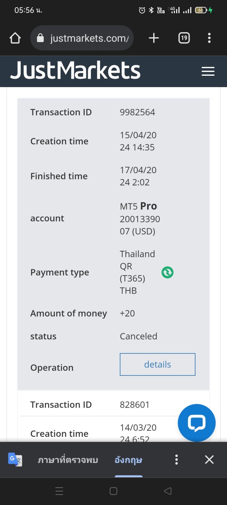
Task: Select transaction ID 9982564 text
Action: 137,112
